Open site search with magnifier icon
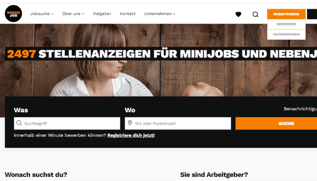Image resolution: width=317 pixels, height=181 pixels. [255, 14]
